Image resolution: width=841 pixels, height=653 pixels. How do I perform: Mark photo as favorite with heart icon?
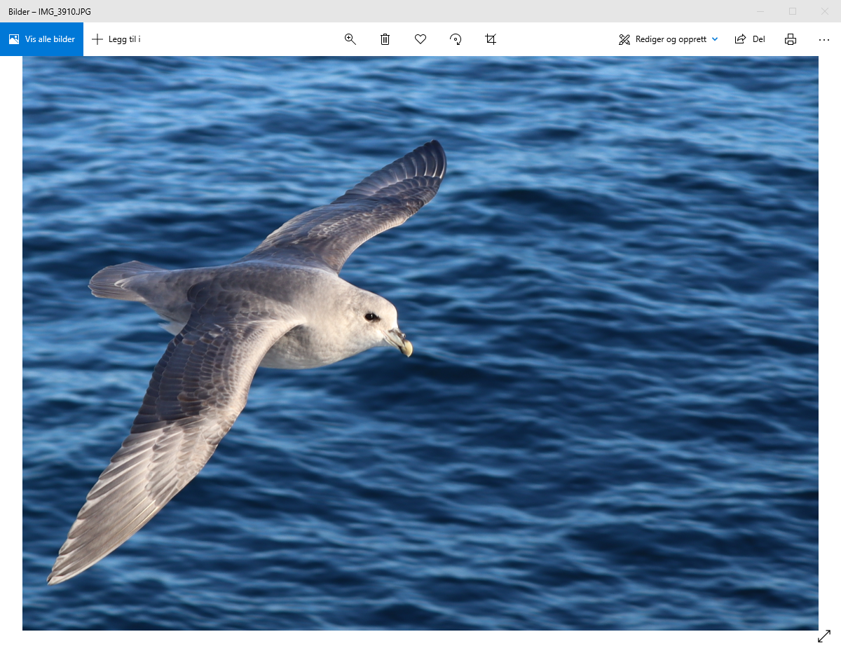420,39
